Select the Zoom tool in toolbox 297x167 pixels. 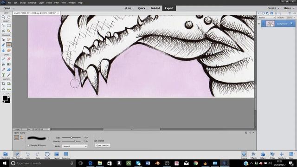click(3, 17)
